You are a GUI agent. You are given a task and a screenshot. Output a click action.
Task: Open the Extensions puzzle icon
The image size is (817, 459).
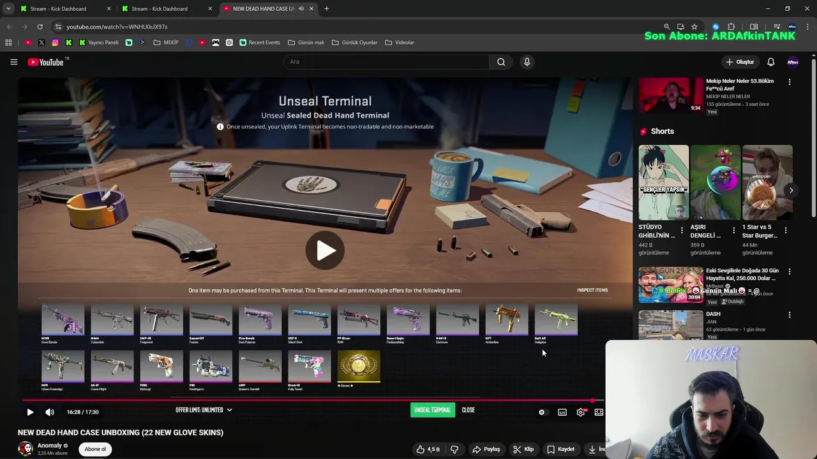tap(731, 27)
